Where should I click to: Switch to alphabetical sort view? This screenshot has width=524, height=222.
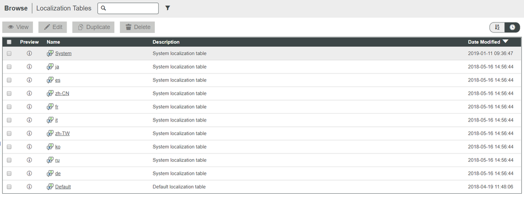tap(497, 27)
